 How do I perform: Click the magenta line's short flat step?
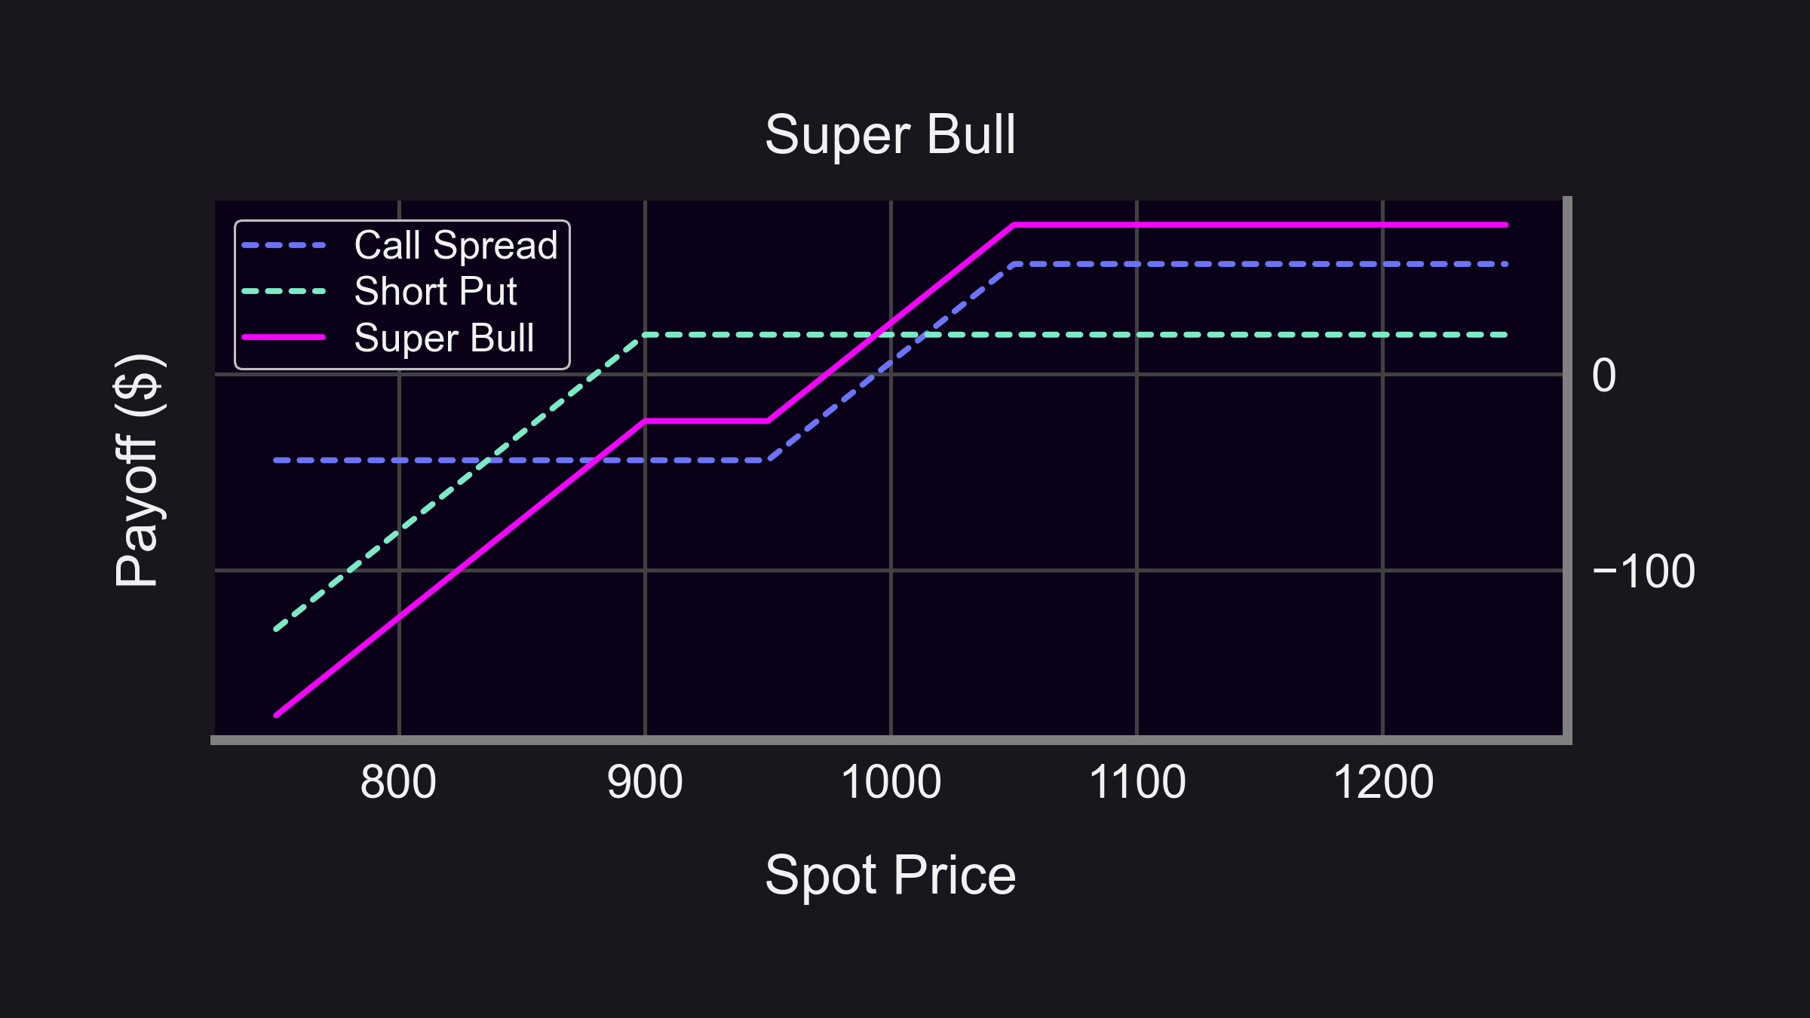(706, 421)
